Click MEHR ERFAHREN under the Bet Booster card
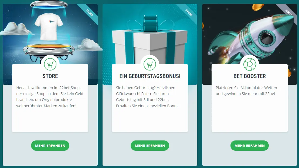The image size is (299, 168). point(250,146)
